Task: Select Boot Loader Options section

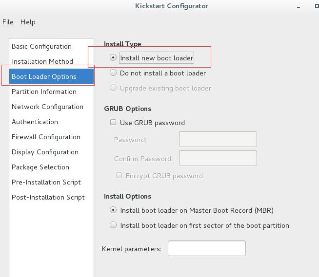Action: [51, 76]
